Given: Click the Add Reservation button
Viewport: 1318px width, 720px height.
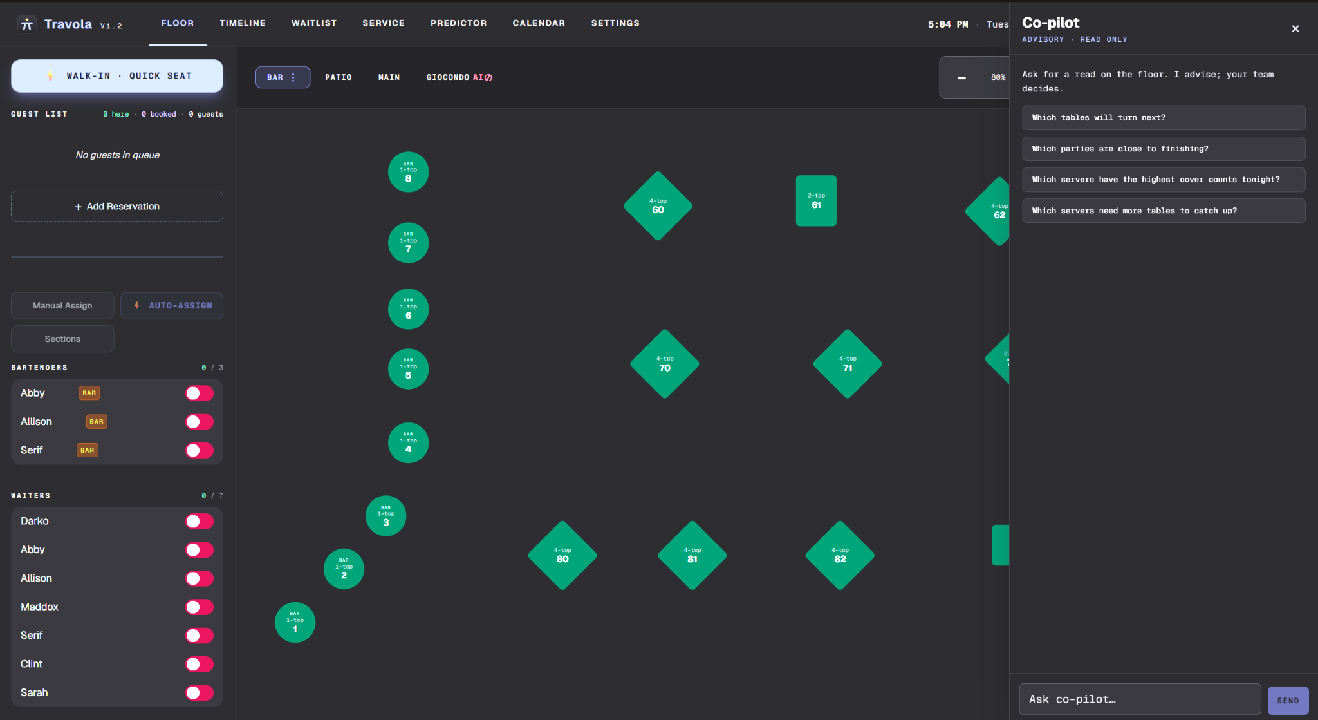Looking at the screenshot, I should 117,206.
